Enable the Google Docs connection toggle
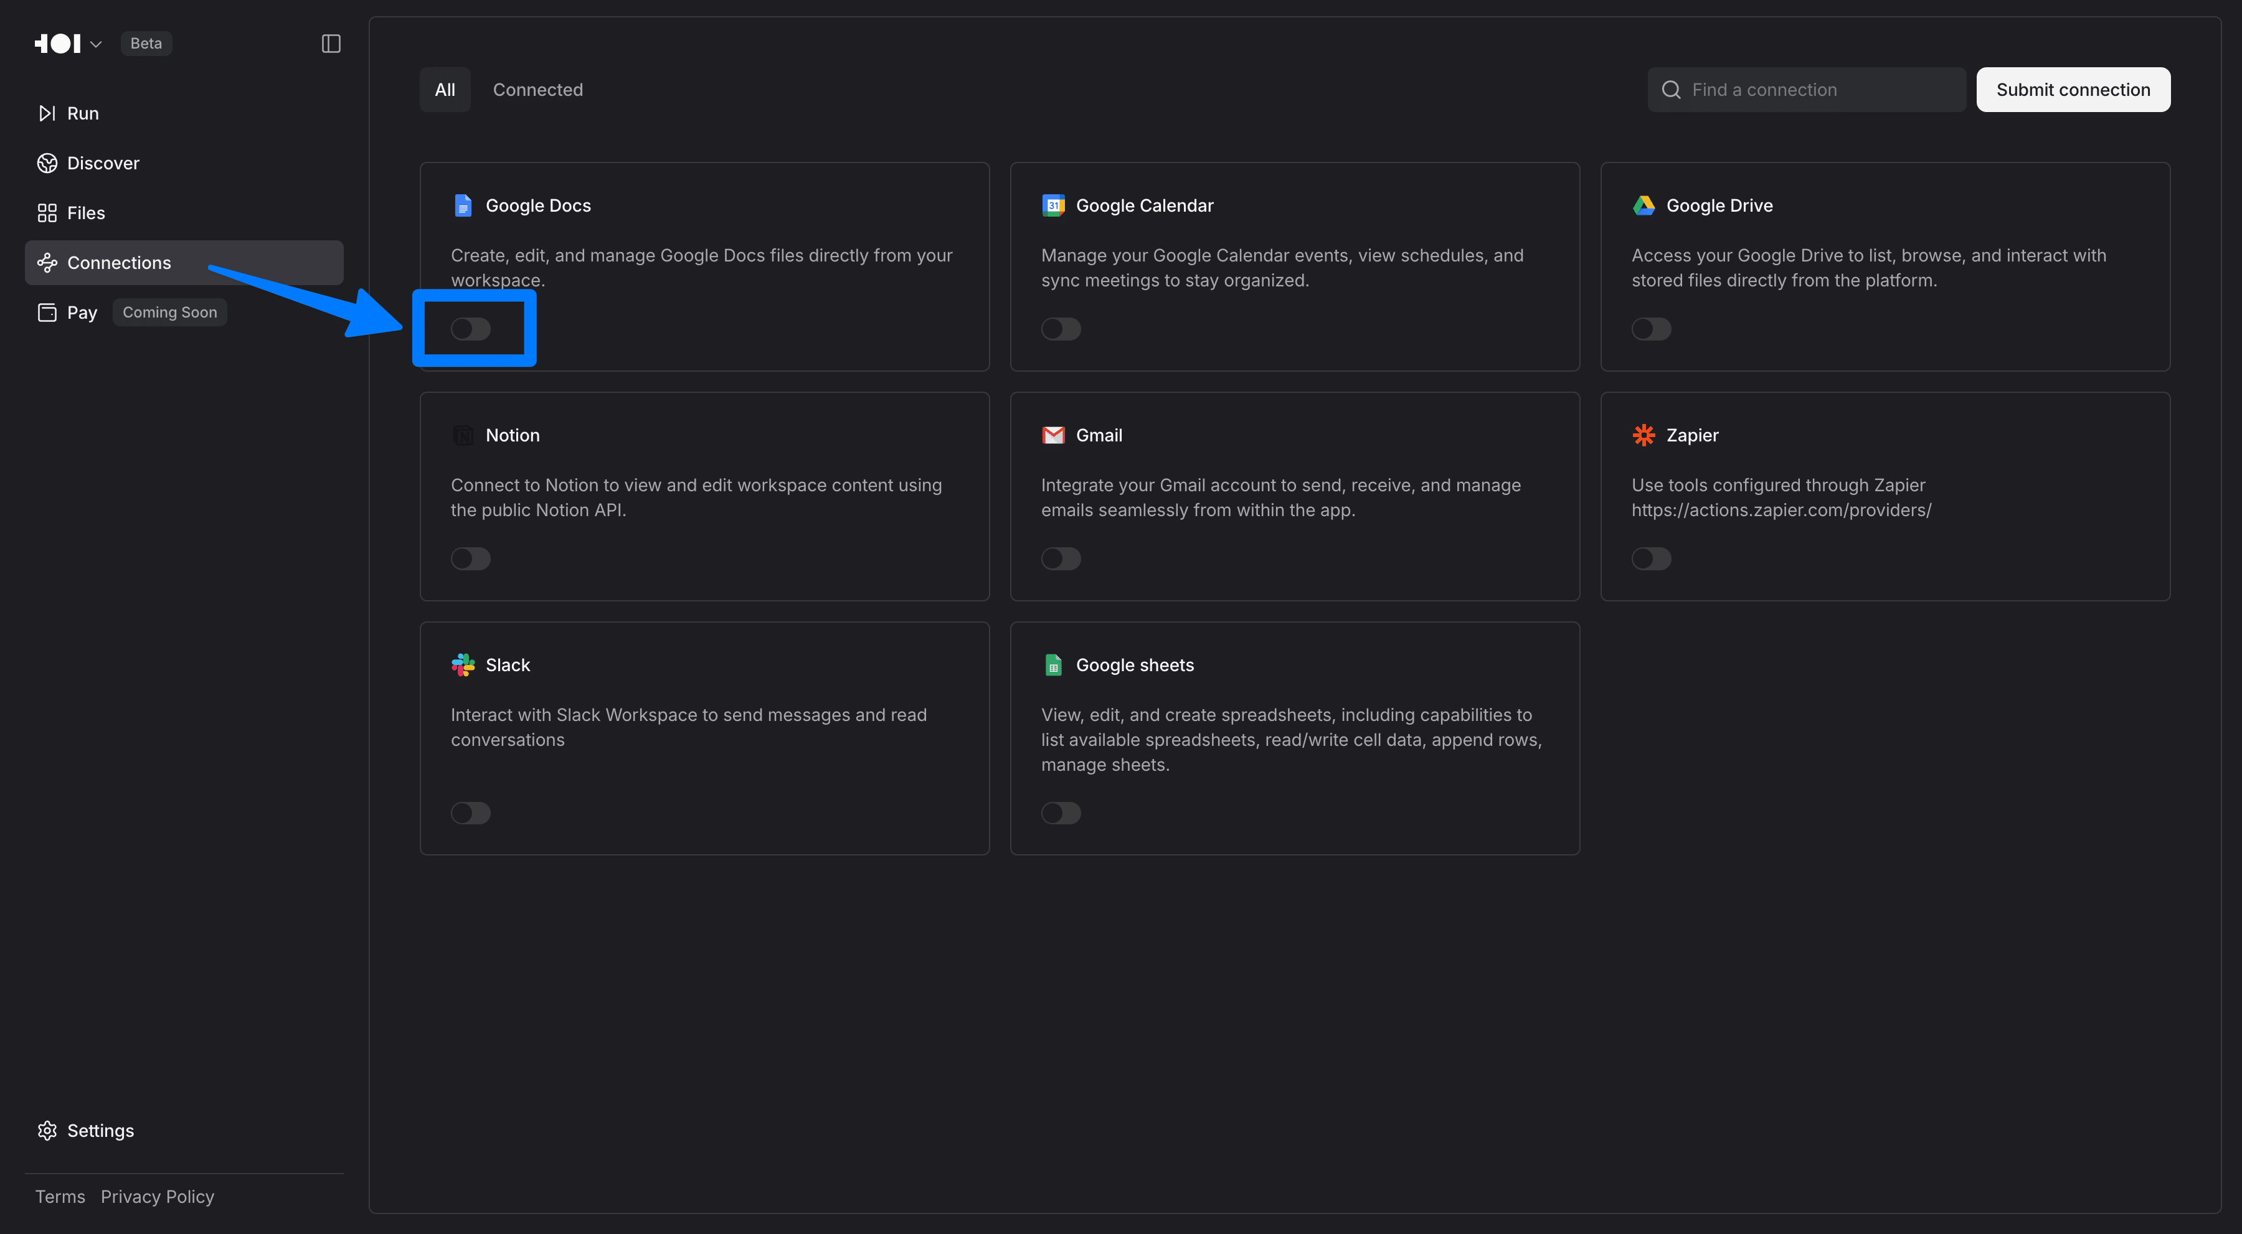Image resolution: width=2242 pixels, height=1234 pixels. point(471,329)
